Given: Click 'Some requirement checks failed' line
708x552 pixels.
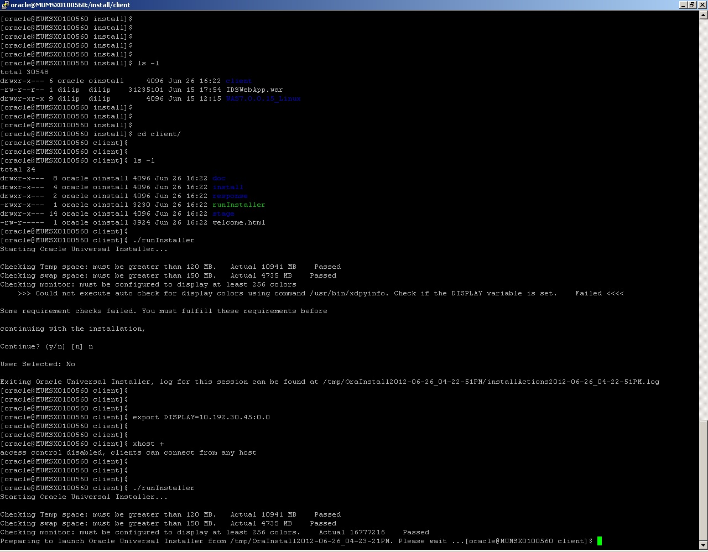Looking at the screenshot, I should click(164, 311).
